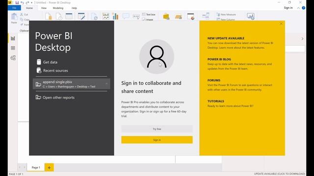Click the Manage Relationships ribbon icon
Screen dimensions: 314x176
[206, 16]
